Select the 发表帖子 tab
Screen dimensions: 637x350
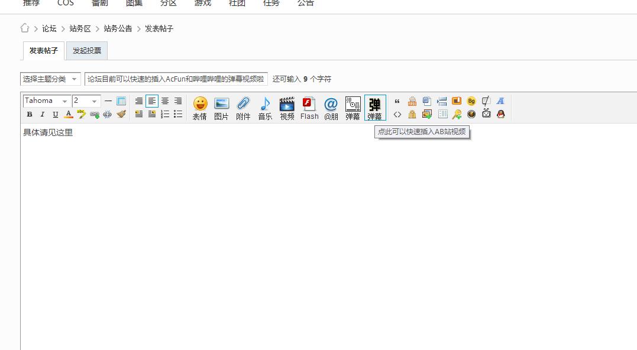[x=44, y=51]
